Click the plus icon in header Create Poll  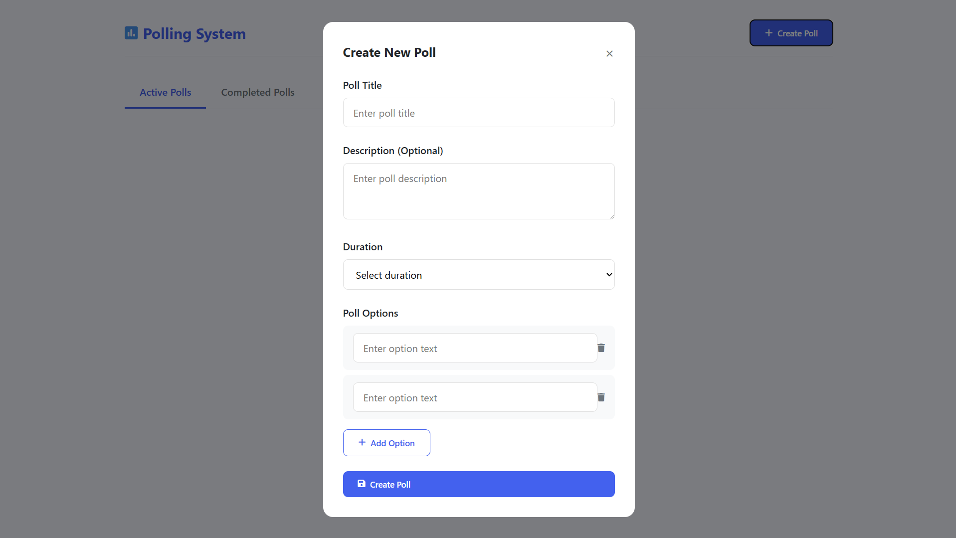click(768, 33)
